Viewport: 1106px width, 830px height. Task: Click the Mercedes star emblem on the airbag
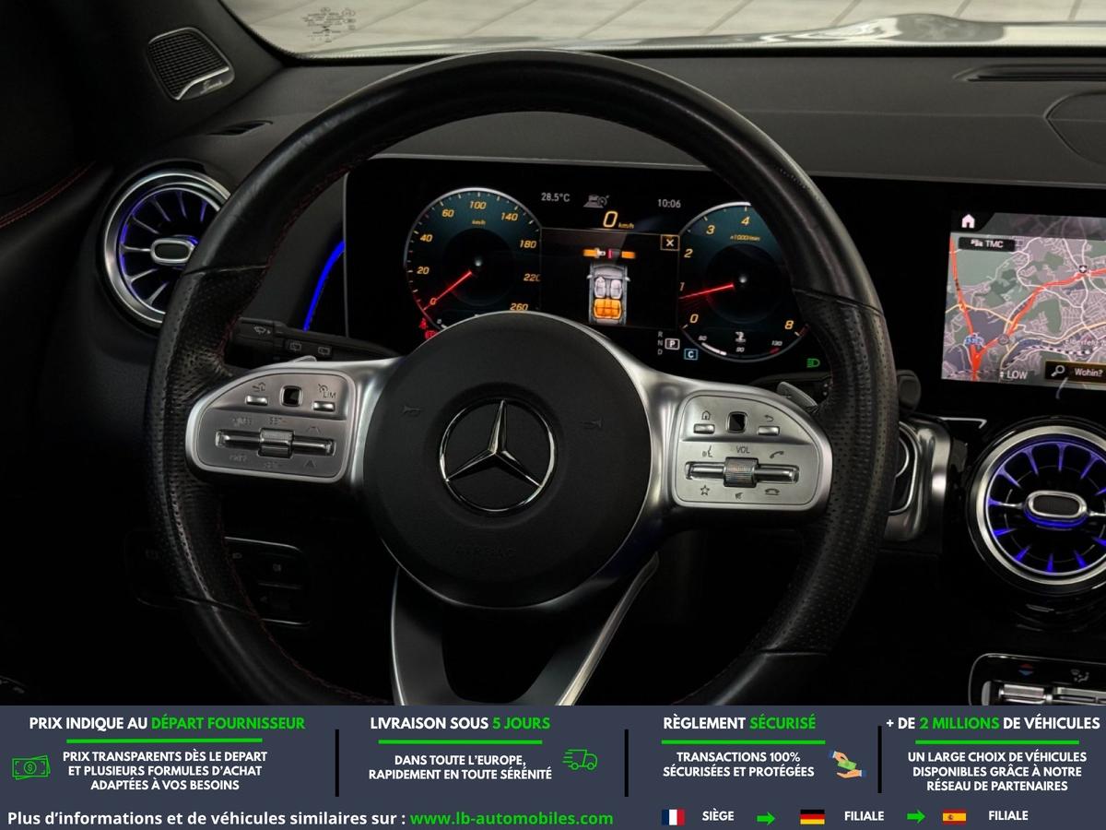(x=498, y=456)
